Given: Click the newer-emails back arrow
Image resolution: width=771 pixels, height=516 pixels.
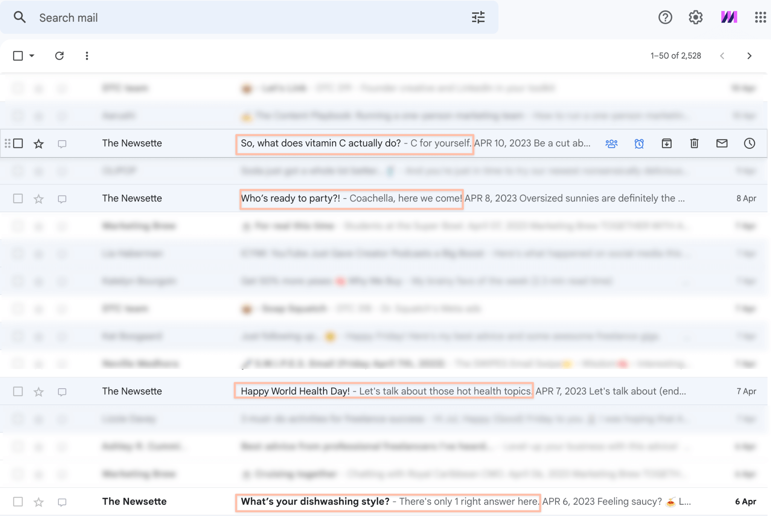Looking at the screenshot, I should [722, 56].
